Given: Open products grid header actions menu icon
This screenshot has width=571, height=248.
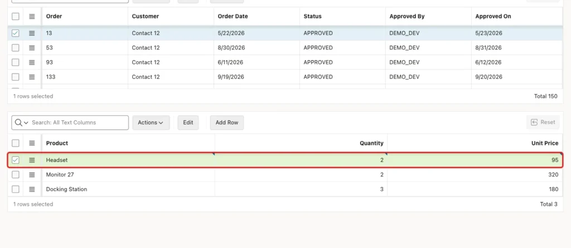Looking at the screenshot, I should [32, 143].
